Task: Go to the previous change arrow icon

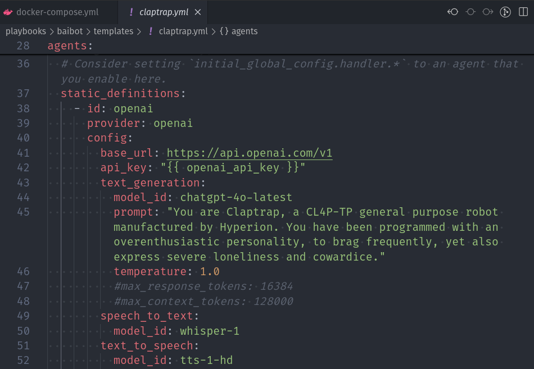Action: pyautogui.click(x=452, y=12)
